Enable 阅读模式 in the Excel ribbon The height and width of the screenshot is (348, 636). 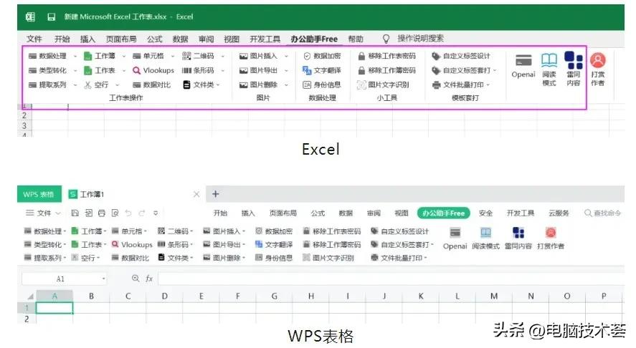pyautogui.click(x=549, y=69)
